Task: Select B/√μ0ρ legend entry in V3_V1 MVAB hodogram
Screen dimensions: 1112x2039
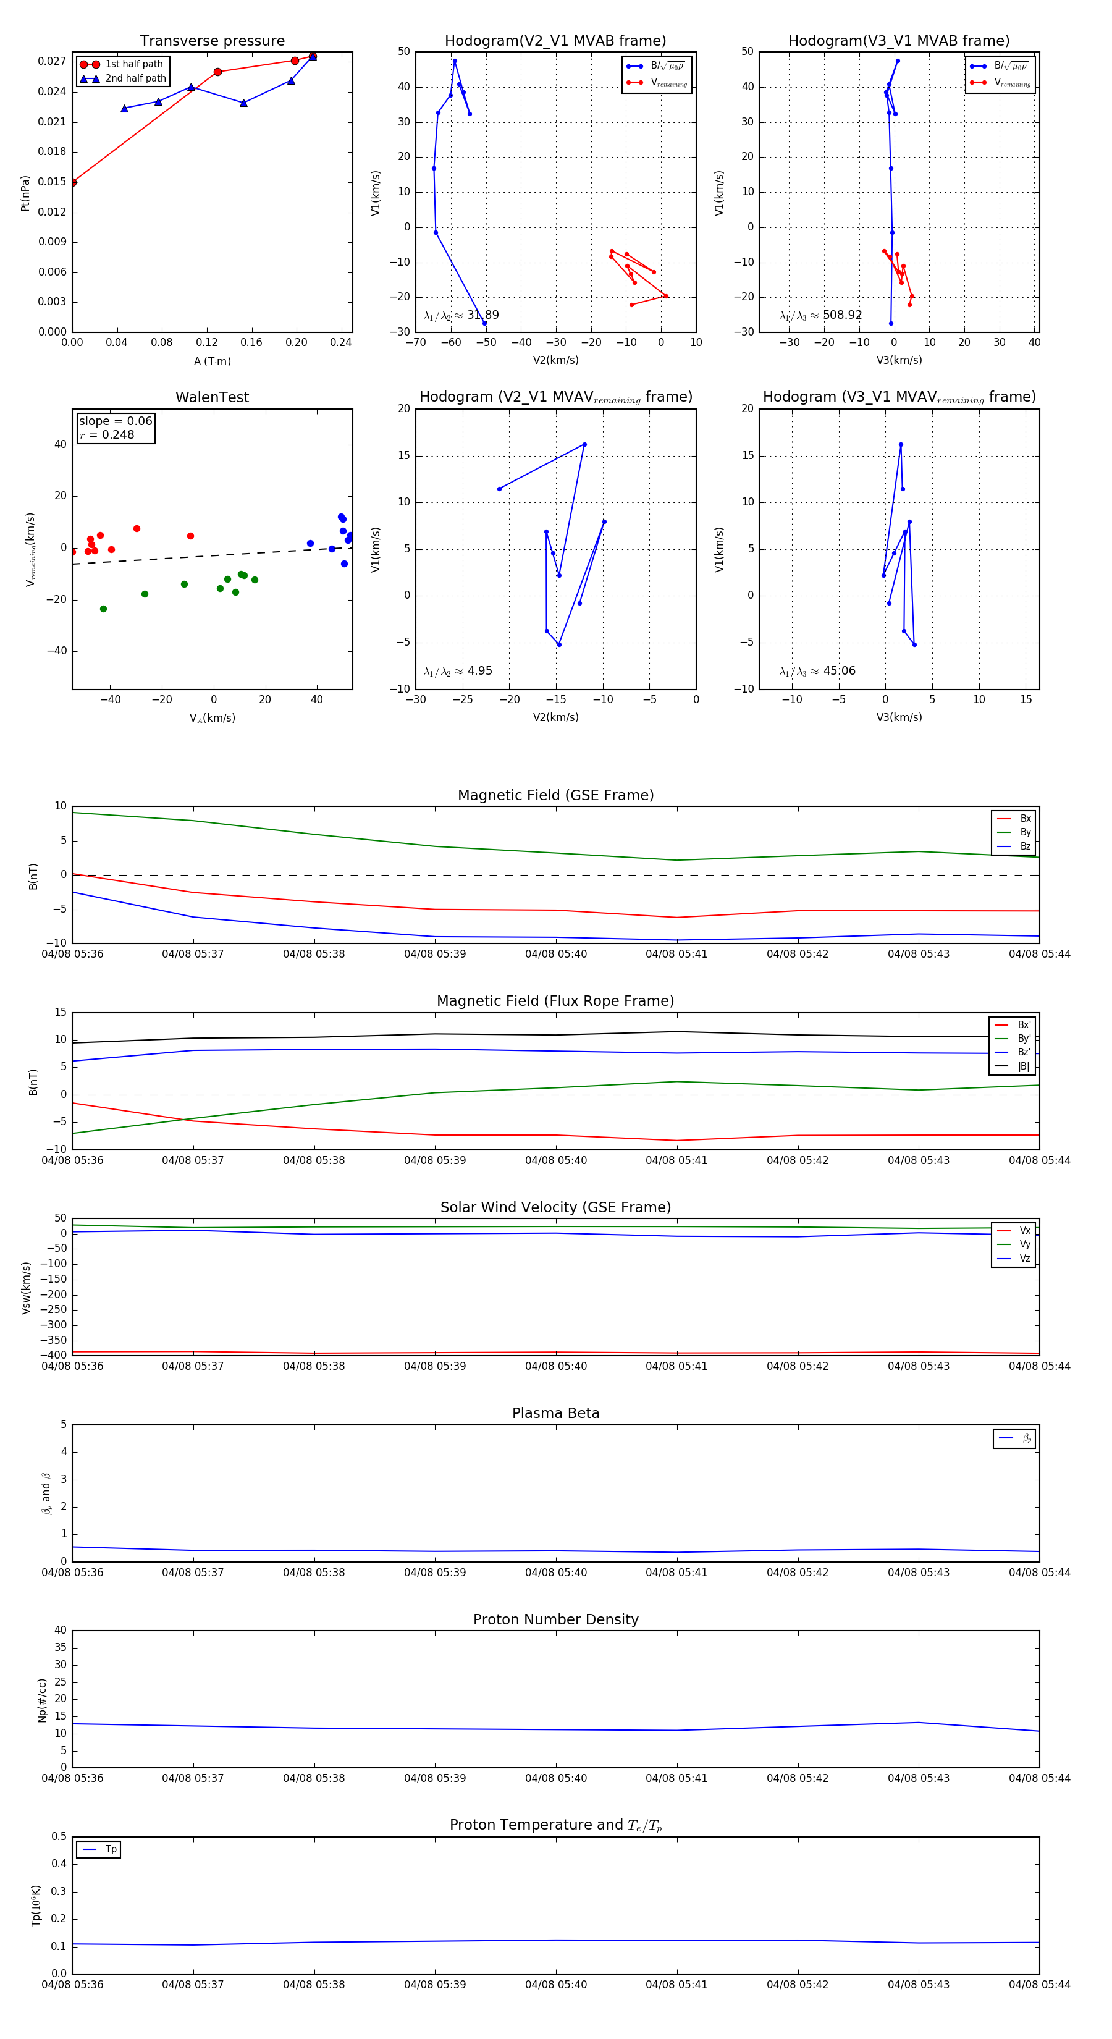Action: (1000, 65)
